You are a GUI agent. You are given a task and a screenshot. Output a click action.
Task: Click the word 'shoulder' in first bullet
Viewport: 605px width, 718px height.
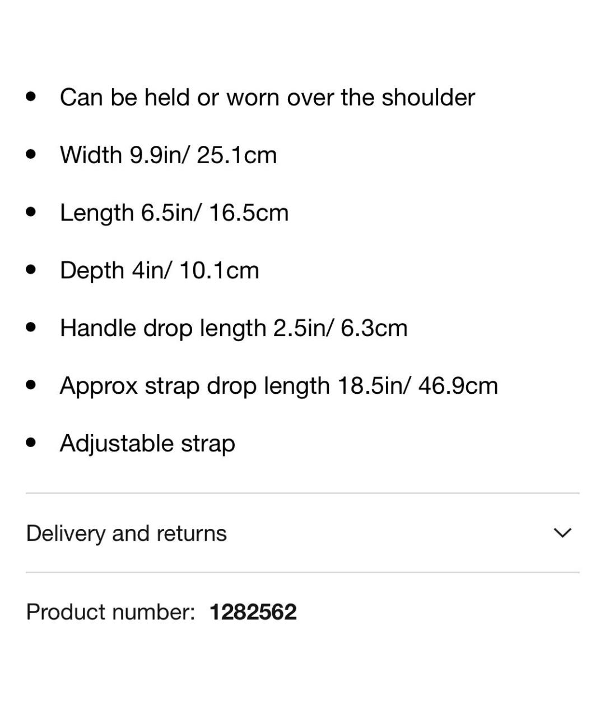point(429,98)
